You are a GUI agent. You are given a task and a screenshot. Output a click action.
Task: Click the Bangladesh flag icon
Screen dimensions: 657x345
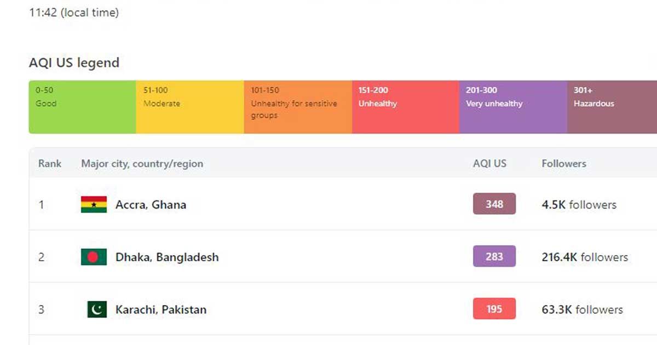click(x=94, y=257)
